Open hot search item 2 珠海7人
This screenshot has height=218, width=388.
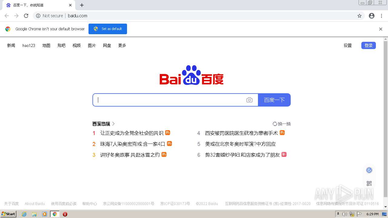tap(133, 144)
